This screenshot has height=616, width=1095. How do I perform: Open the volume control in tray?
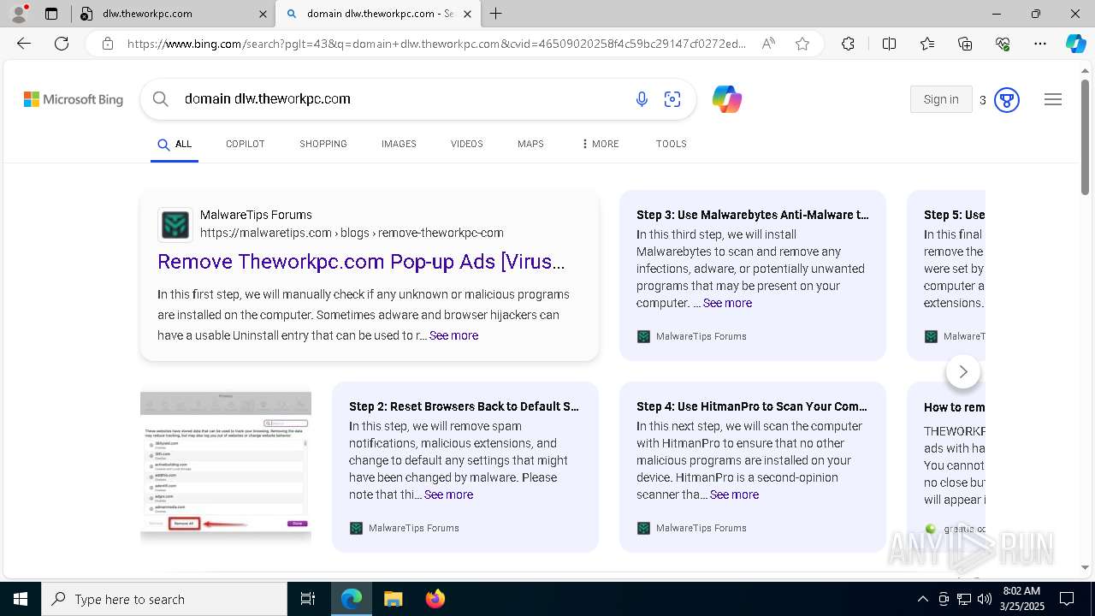(x=985, y=599)
